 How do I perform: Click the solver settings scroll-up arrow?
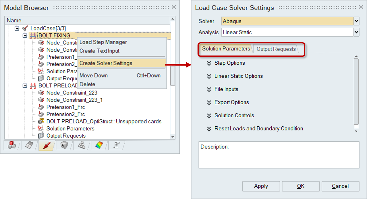(356, 56)
